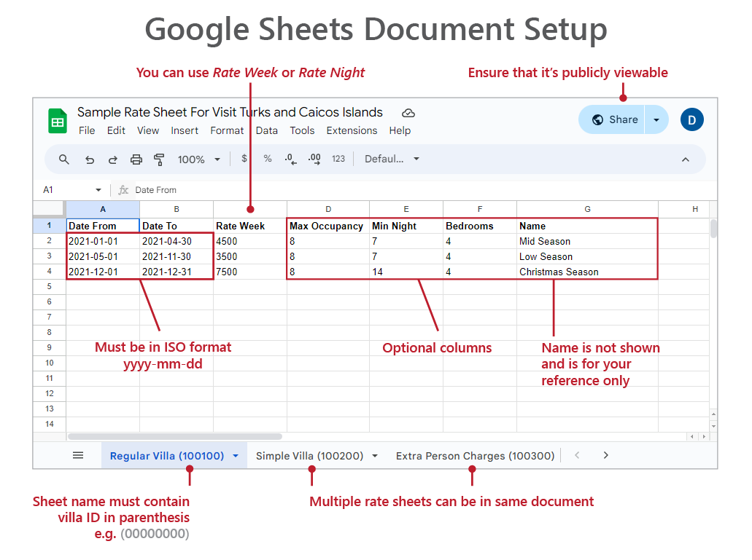This screenshot has height=560, width=752.
Task: Click the select-all corner box
Action: [x=49, y=209]
